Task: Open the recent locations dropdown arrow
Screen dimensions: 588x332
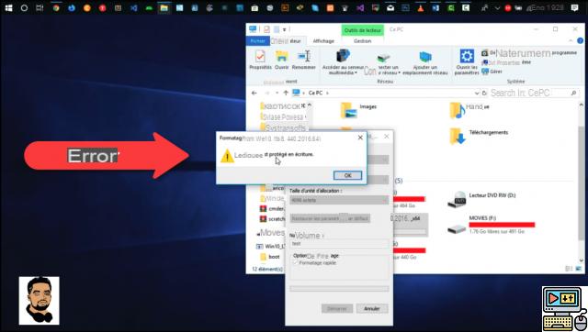Action: [277, 93]
